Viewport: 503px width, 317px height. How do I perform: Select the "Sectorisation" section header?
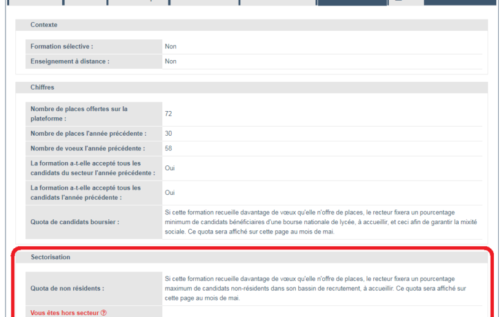point(50,257)
